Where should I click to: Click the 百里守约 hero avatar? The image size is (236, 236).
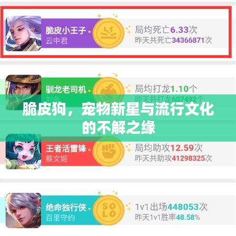[23, 210]
